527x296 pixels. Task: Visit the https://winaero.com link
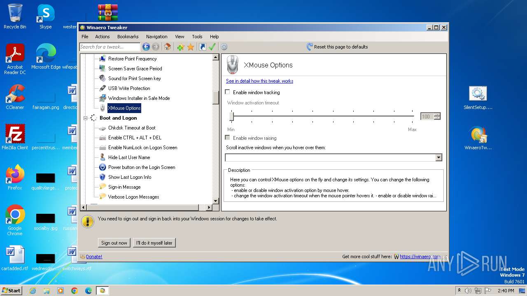pos(420,257)
